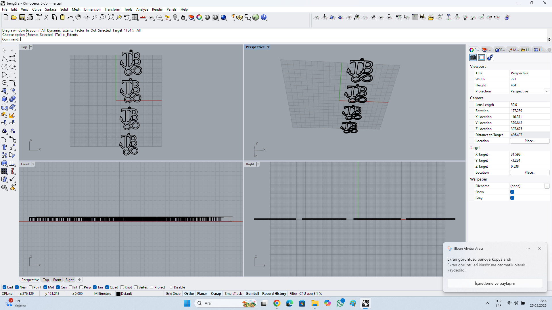Screen dimensions: 552x310
Task: Open the four-viewport layout tool
Action: coord(135,18)
